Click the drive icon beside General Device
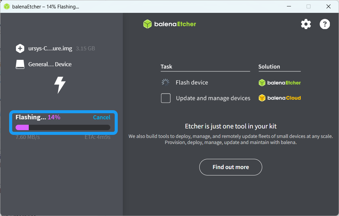339x216 pixels. [20, 64]
